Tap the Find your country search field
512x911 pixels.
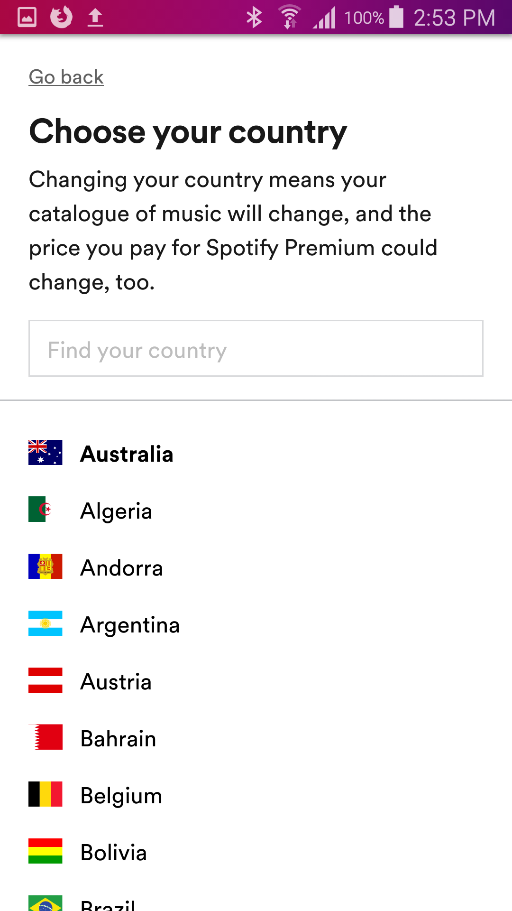[256, 349]
